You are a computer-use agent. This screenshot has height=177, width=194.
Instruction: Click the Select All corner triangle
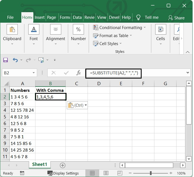click(6, 84)
